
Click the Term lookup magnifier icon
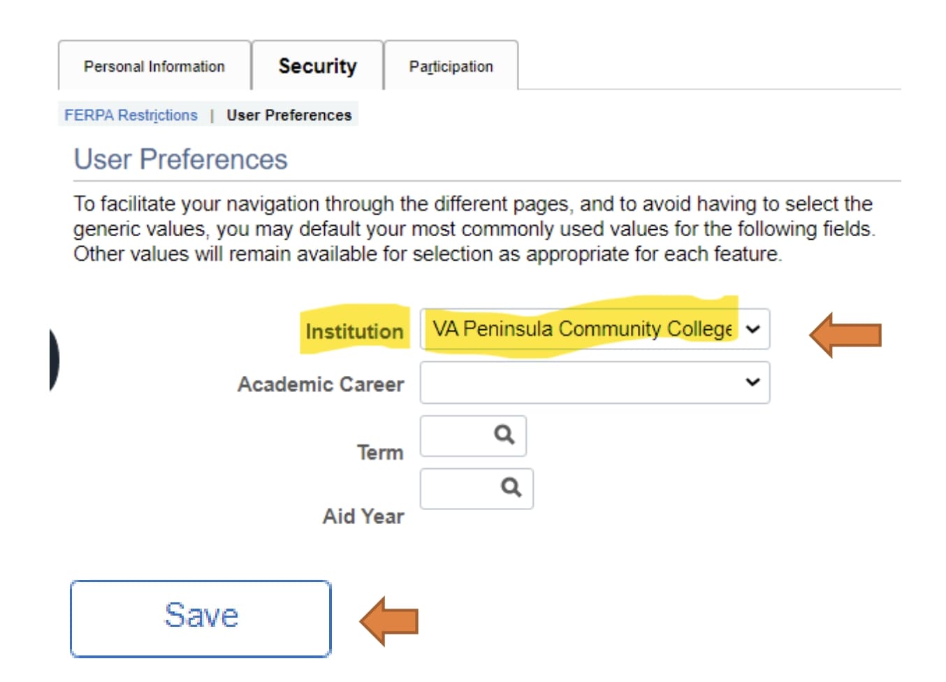[504, 435]
